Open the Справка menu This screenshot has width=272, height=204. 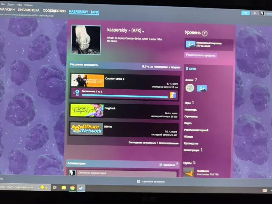[28, 5]
